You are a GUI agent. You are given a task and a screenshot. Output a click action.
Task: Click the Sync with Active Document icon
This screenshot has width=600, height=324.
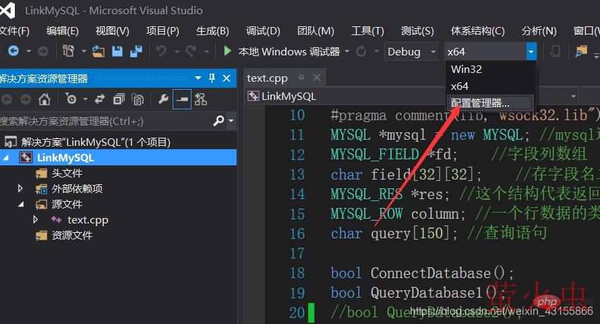100,100
